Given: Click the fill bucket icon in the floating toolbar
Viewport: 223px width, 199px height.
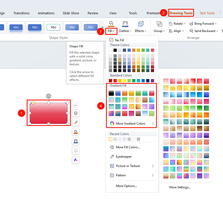Looking at the screenshot, I should (76, 132).
